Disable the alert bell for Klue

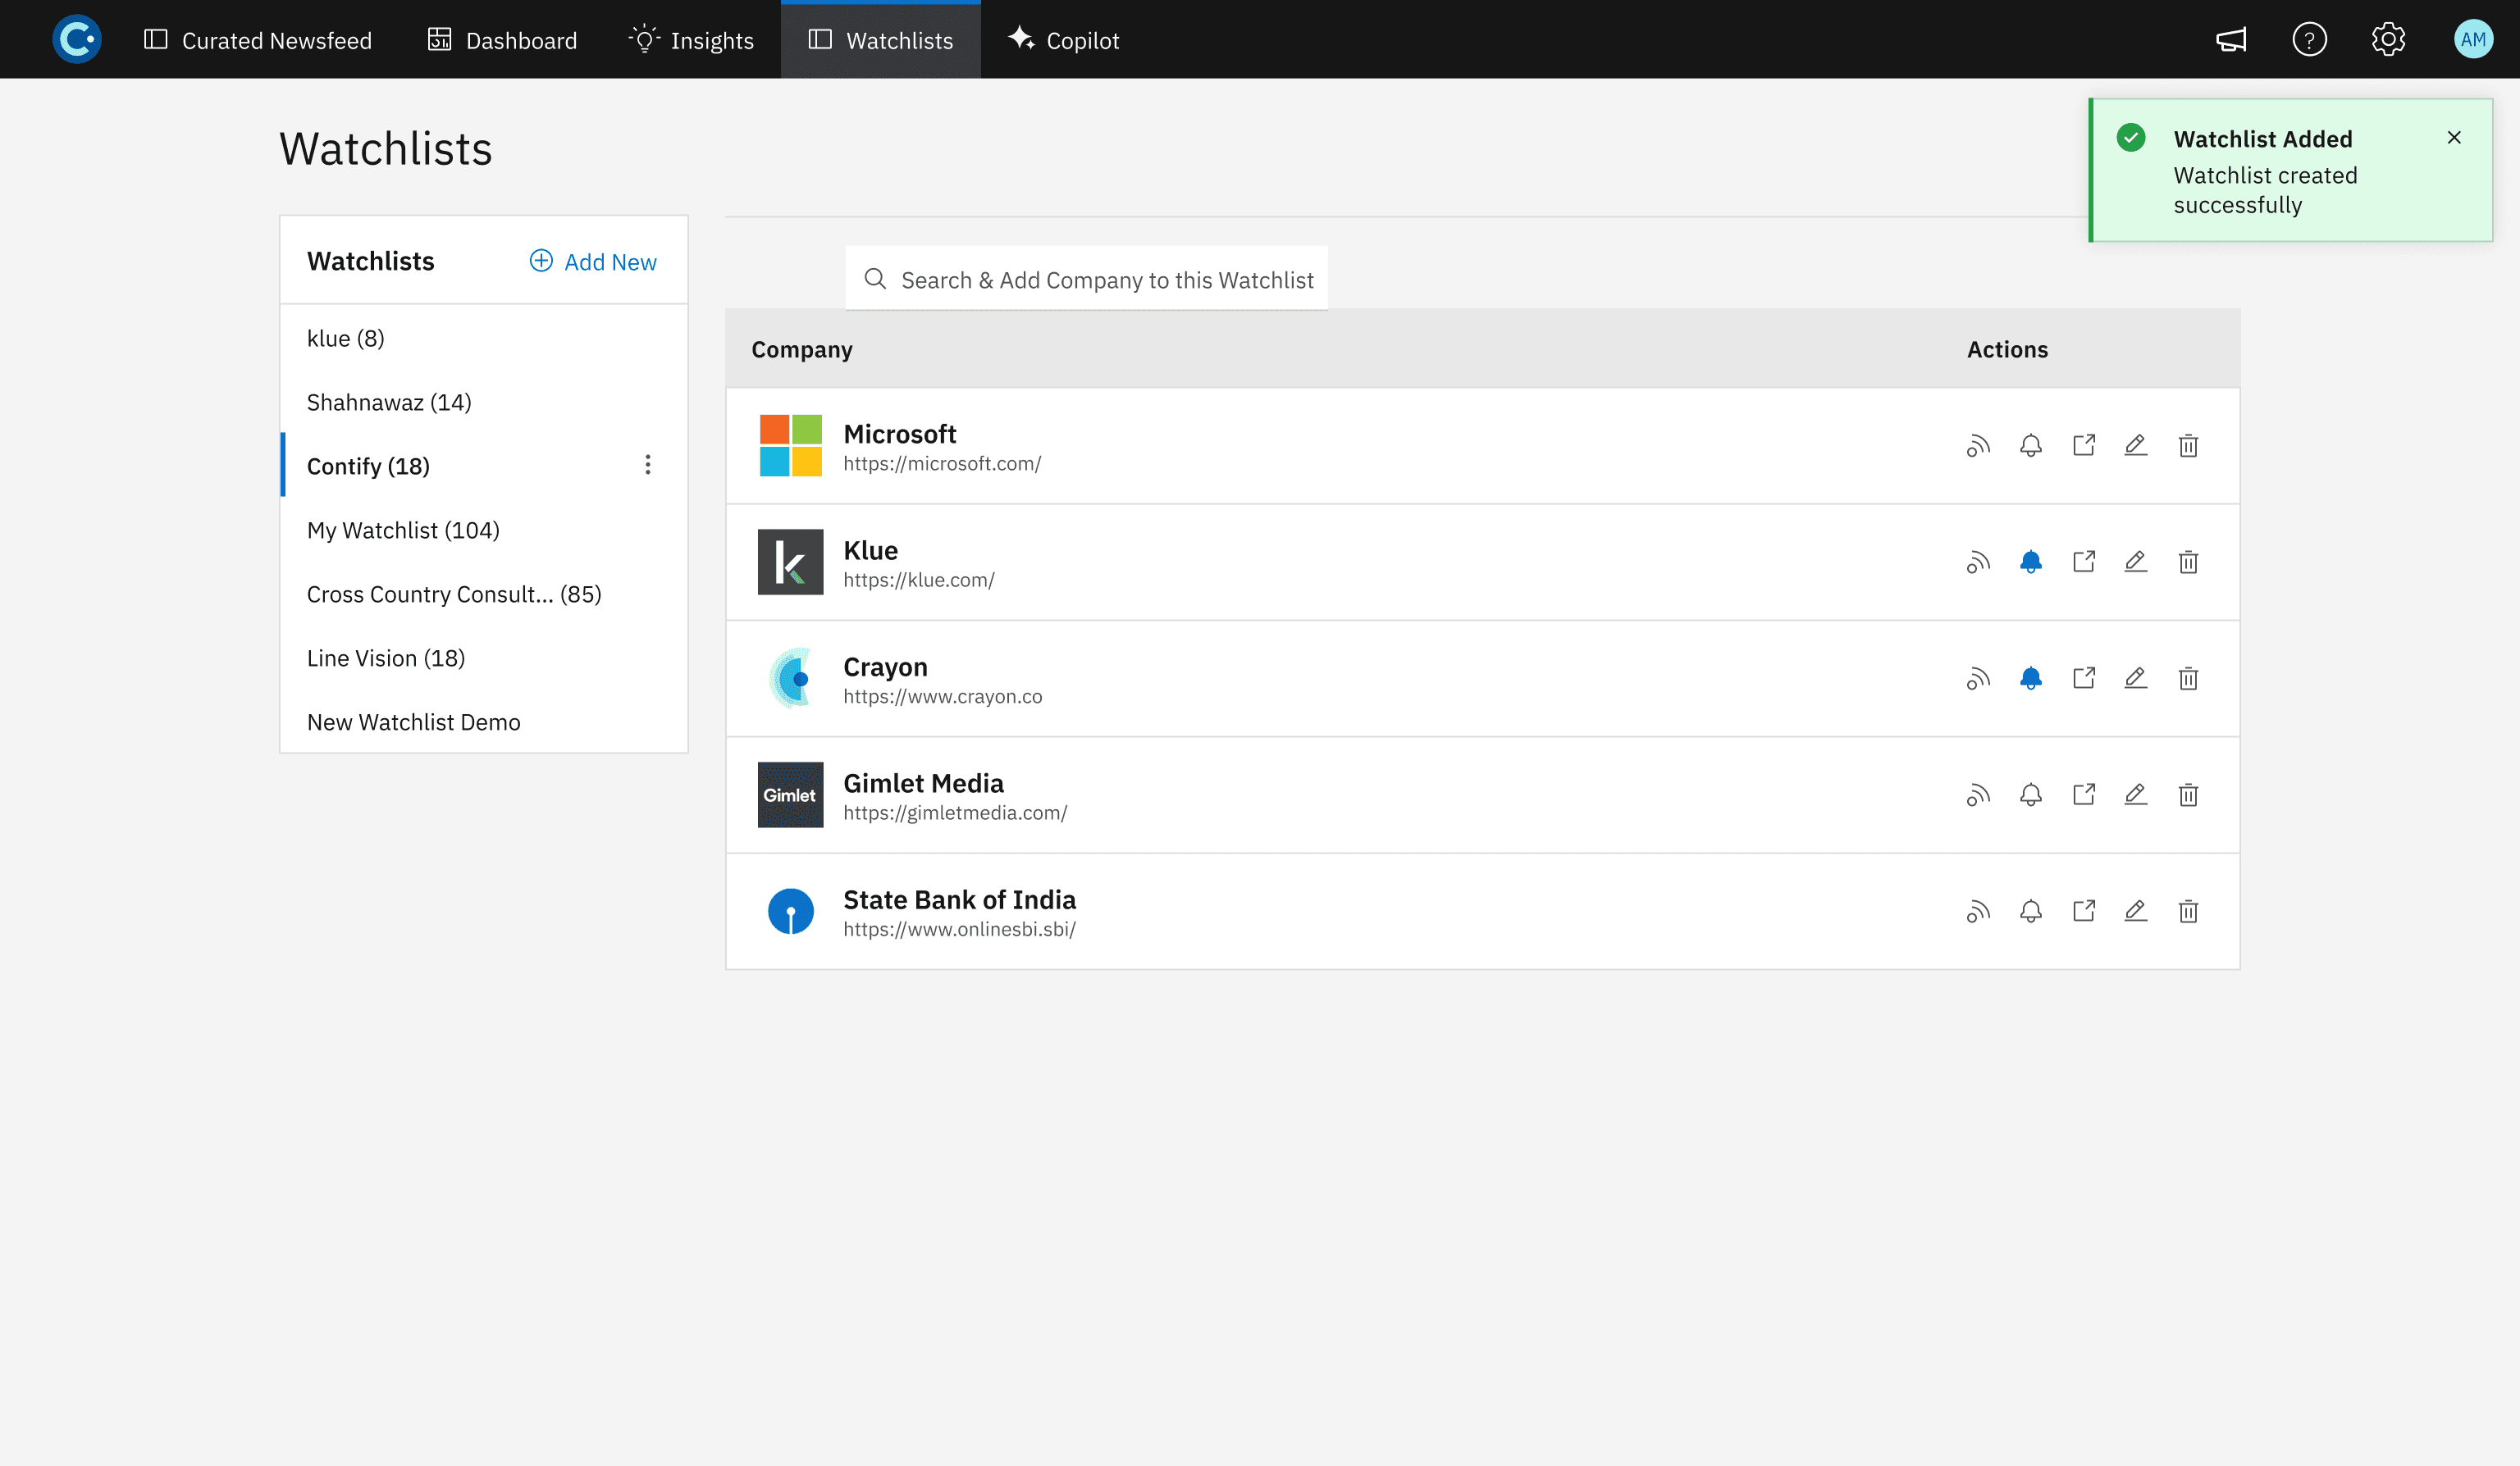2030,562
